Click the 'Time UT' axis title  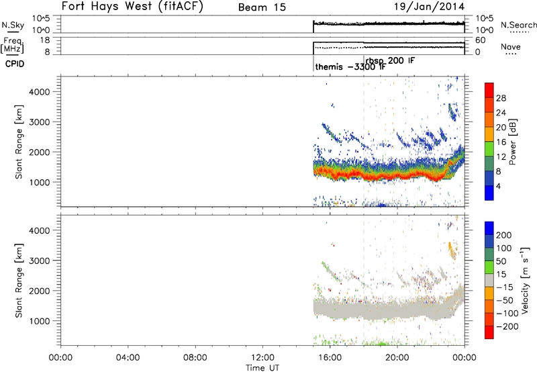coord(262,368)
